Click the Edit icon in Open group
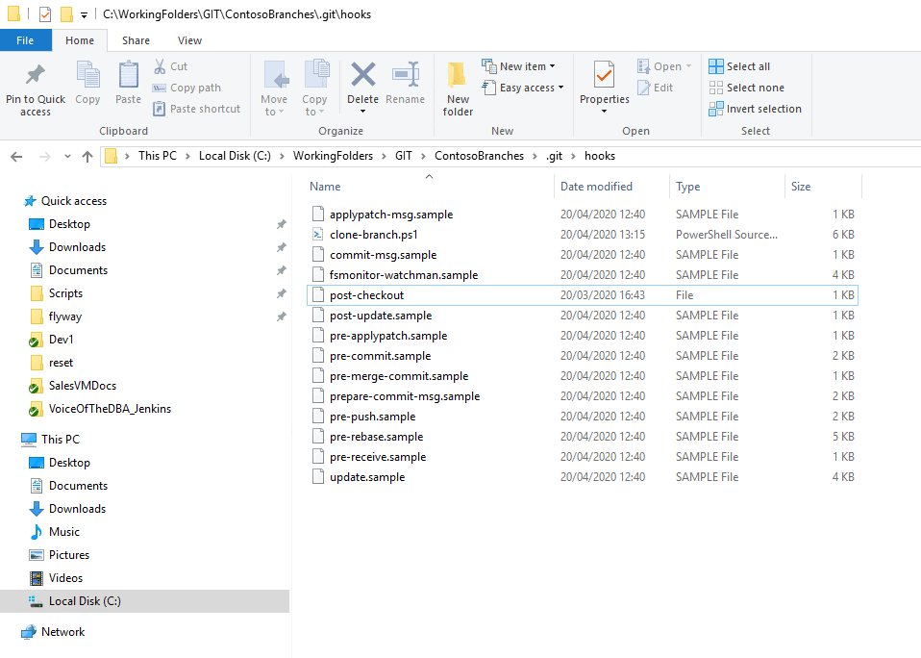The height and width of the screenshot is (658, 921). pyautogui.click(x=644, y=88)
